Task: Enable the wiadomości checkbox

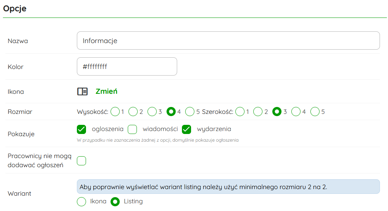Action: (x=132, y=129)
